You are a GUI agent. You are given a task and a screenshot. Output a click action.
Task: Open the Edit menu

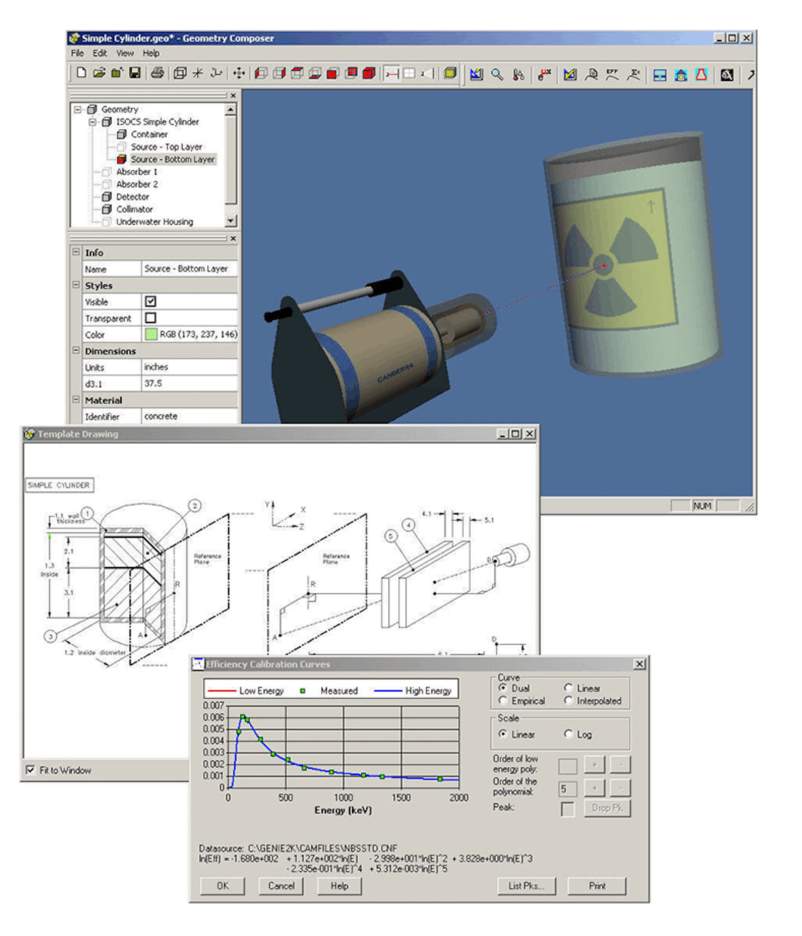100,53
